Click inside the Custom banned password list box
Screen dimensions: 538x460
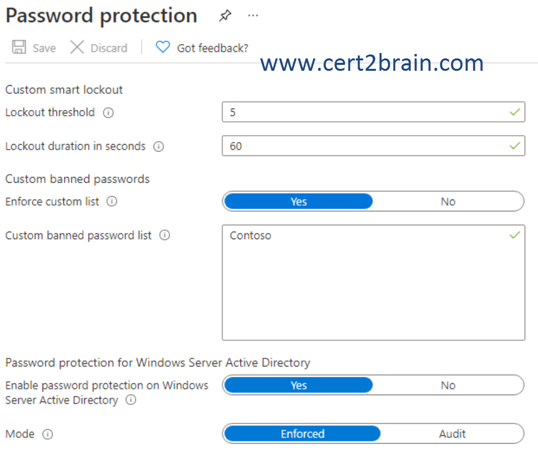tap(374, 283)
